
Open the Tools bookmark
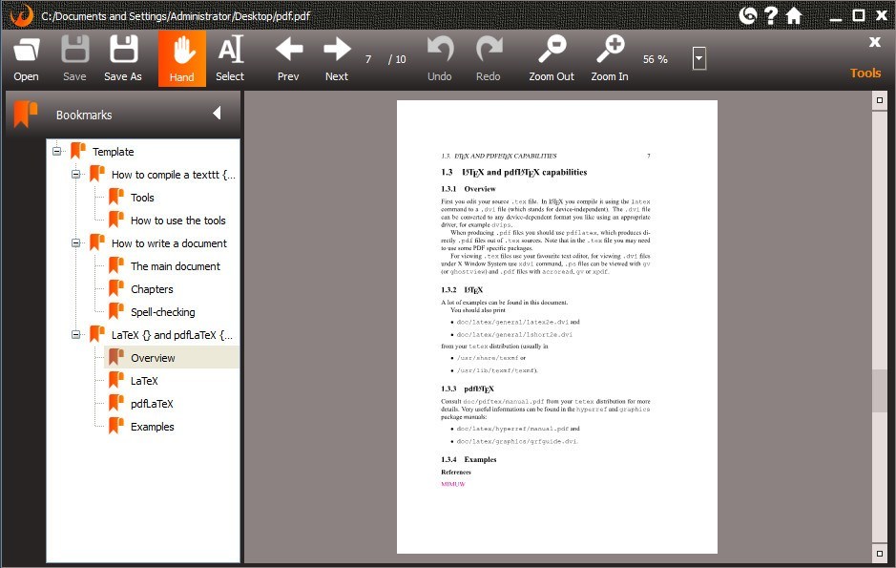(x=142, y=198)
